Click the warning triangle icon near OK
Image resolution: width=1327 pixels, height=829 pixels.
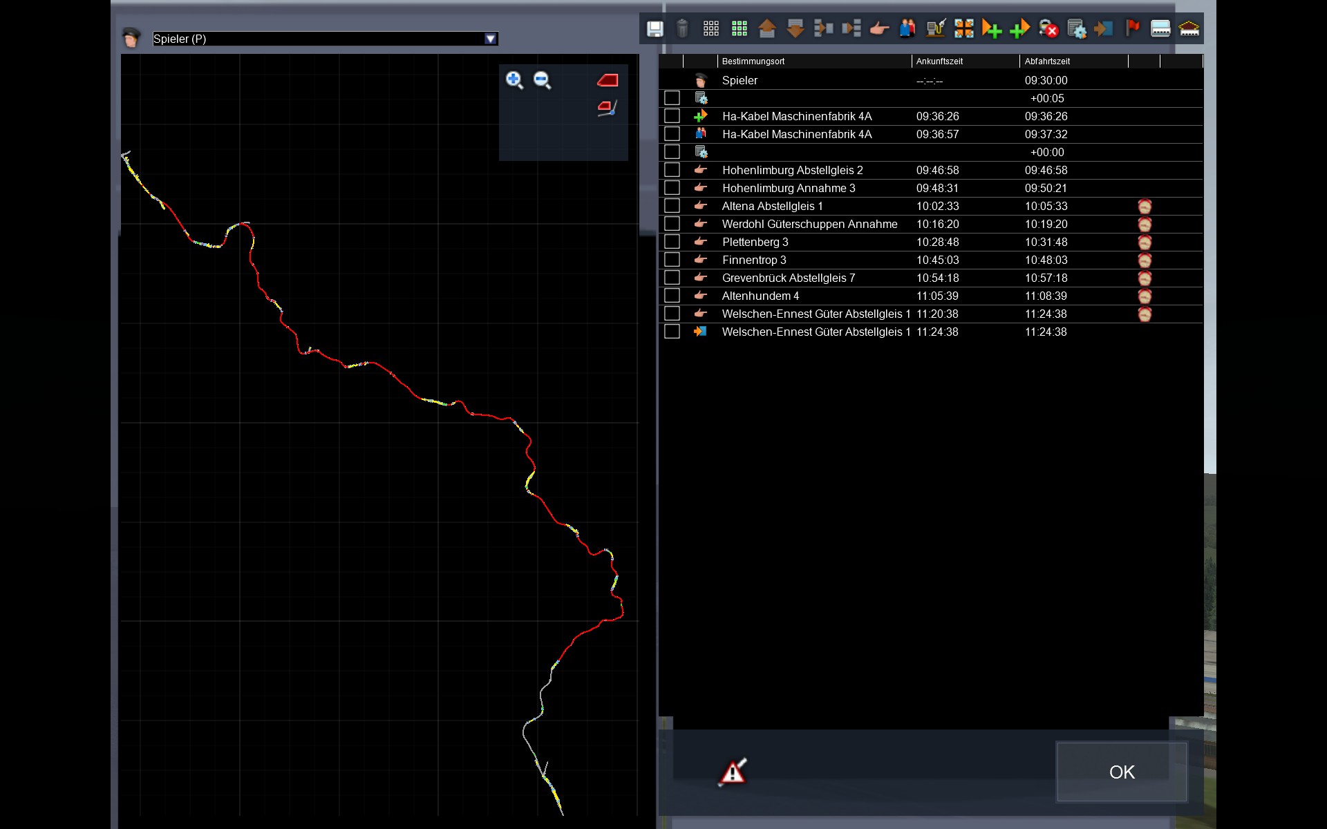point(733,772)
